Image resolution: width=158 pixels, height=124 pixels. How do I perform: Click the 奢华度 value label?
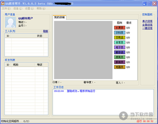tap(89, 82)
